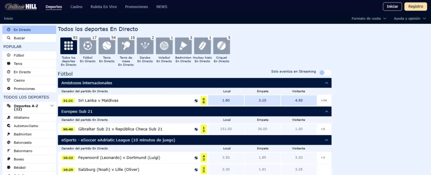Go to Inicio breadcrumb

coord(8,18)
